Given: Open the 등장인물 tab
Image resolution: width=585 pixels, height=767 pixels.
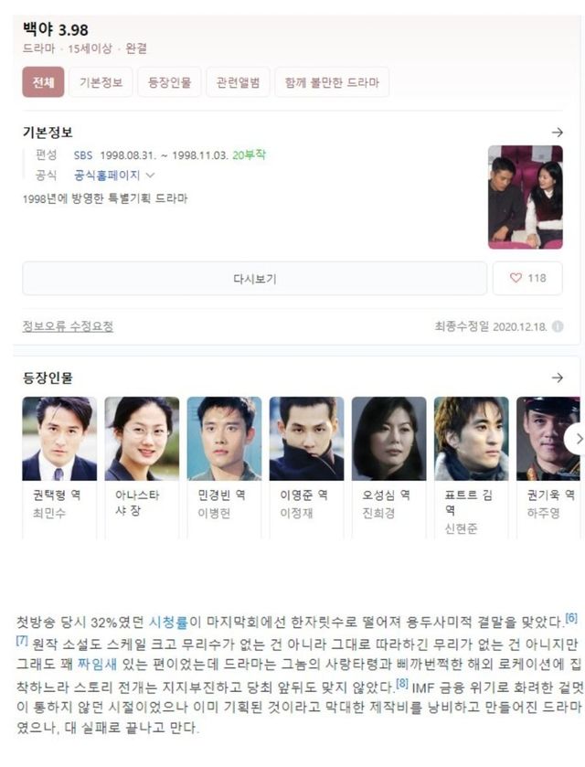Looking at the screenshot, I should click(169, 82).
